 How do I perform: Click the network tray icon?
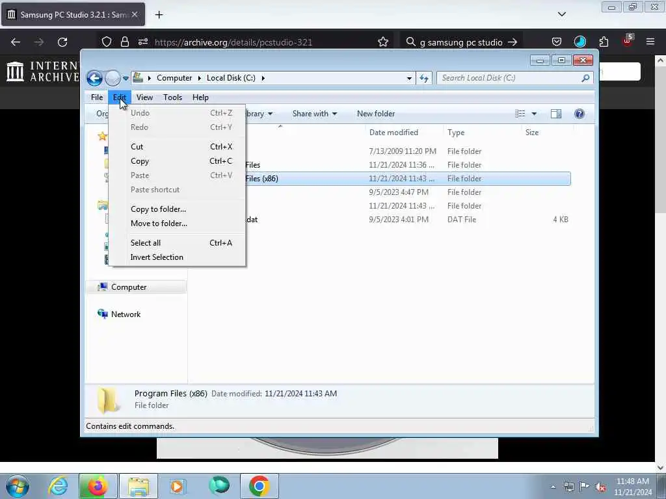pyautogui.click(x=568, y=487)
